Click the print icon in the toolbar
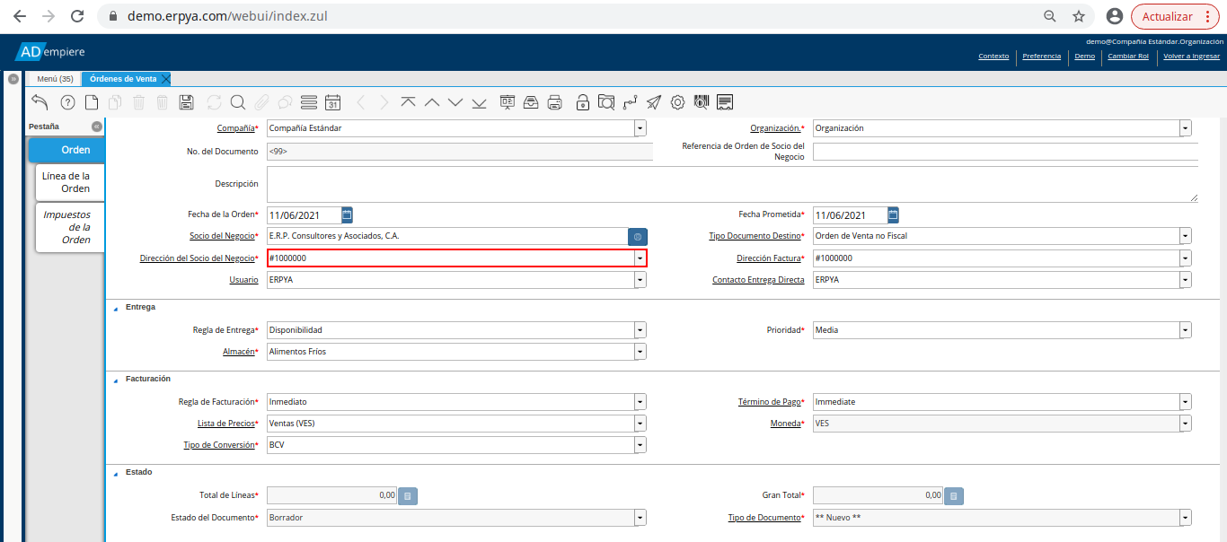Viewport: 1227px width, 542px height. [555, 102]
